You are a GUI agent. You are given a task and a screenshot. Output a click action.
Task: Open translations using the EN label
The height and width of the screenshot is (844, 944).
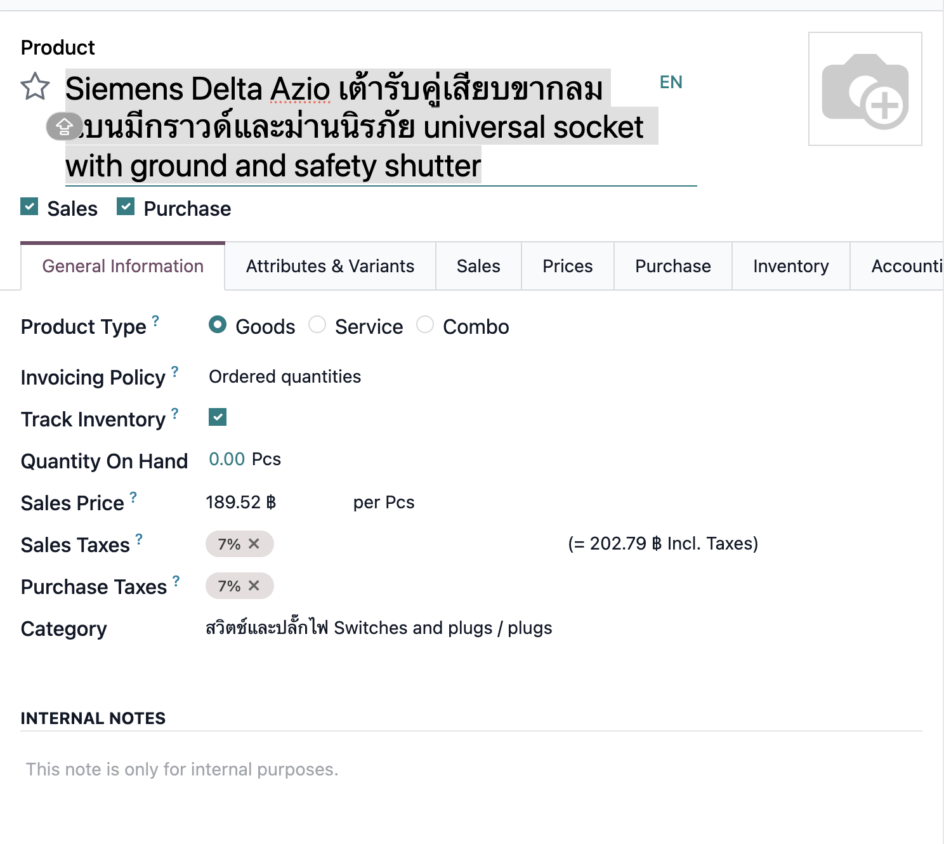(671, 82)
